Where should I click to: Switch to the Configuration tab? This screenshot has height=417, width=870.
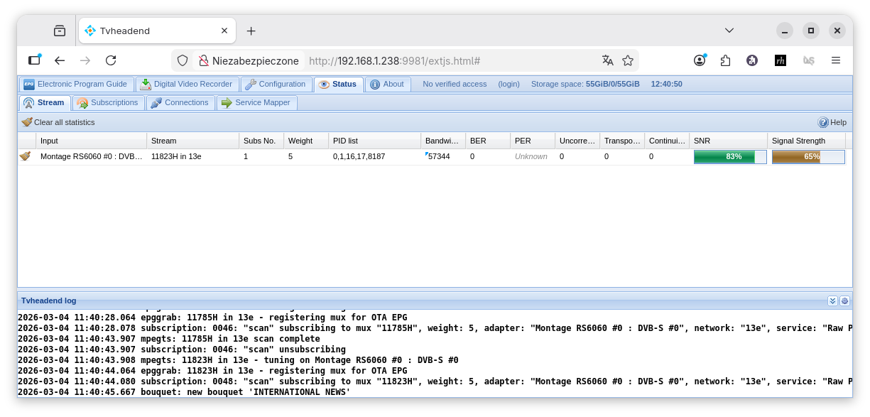point(276,84)
